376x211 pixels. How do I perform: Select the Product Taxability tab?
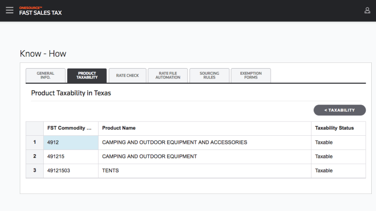coord(86,76)
